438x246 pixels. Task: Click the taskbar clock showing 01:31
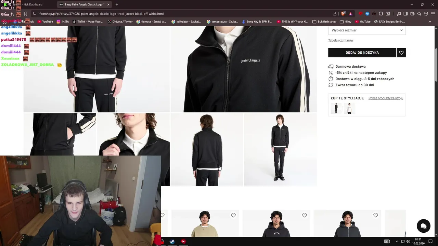coord(418,242)
